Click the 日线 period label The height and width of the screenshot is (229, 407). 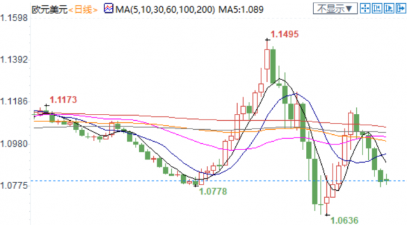click(83, 10)
